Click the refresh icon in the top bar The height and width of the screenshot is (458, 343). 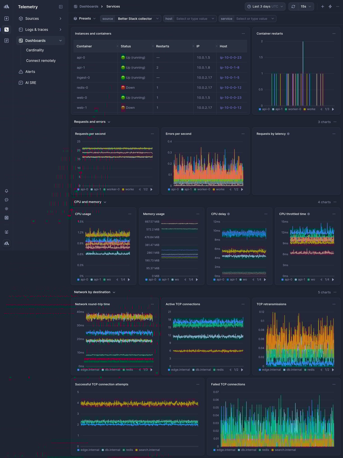293,6
